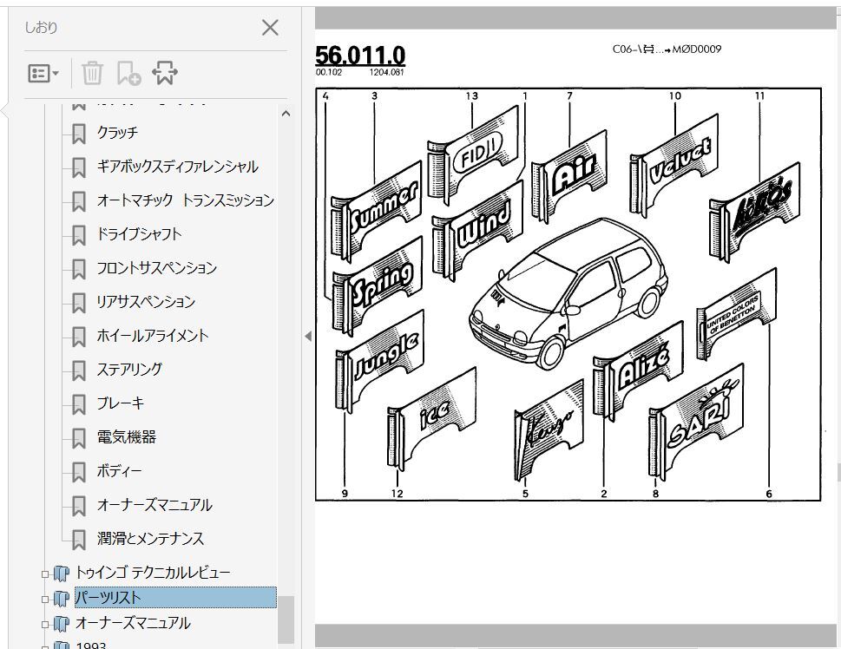Click bookmark icon beside ホイールアライメント
This screenshot has width=841, height=649.
[79, 337]
